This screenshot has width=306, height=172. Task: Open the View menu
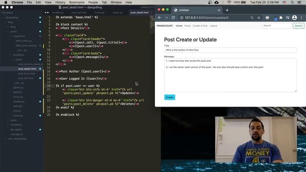[48, 2]
